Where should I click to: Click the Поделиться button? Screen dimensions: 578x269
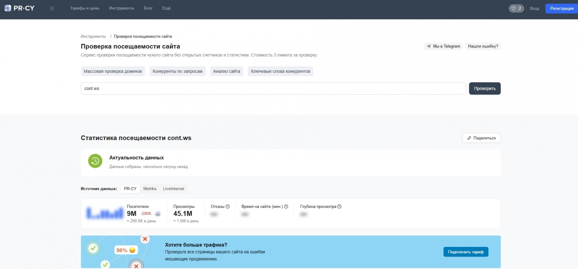point(481,138)
